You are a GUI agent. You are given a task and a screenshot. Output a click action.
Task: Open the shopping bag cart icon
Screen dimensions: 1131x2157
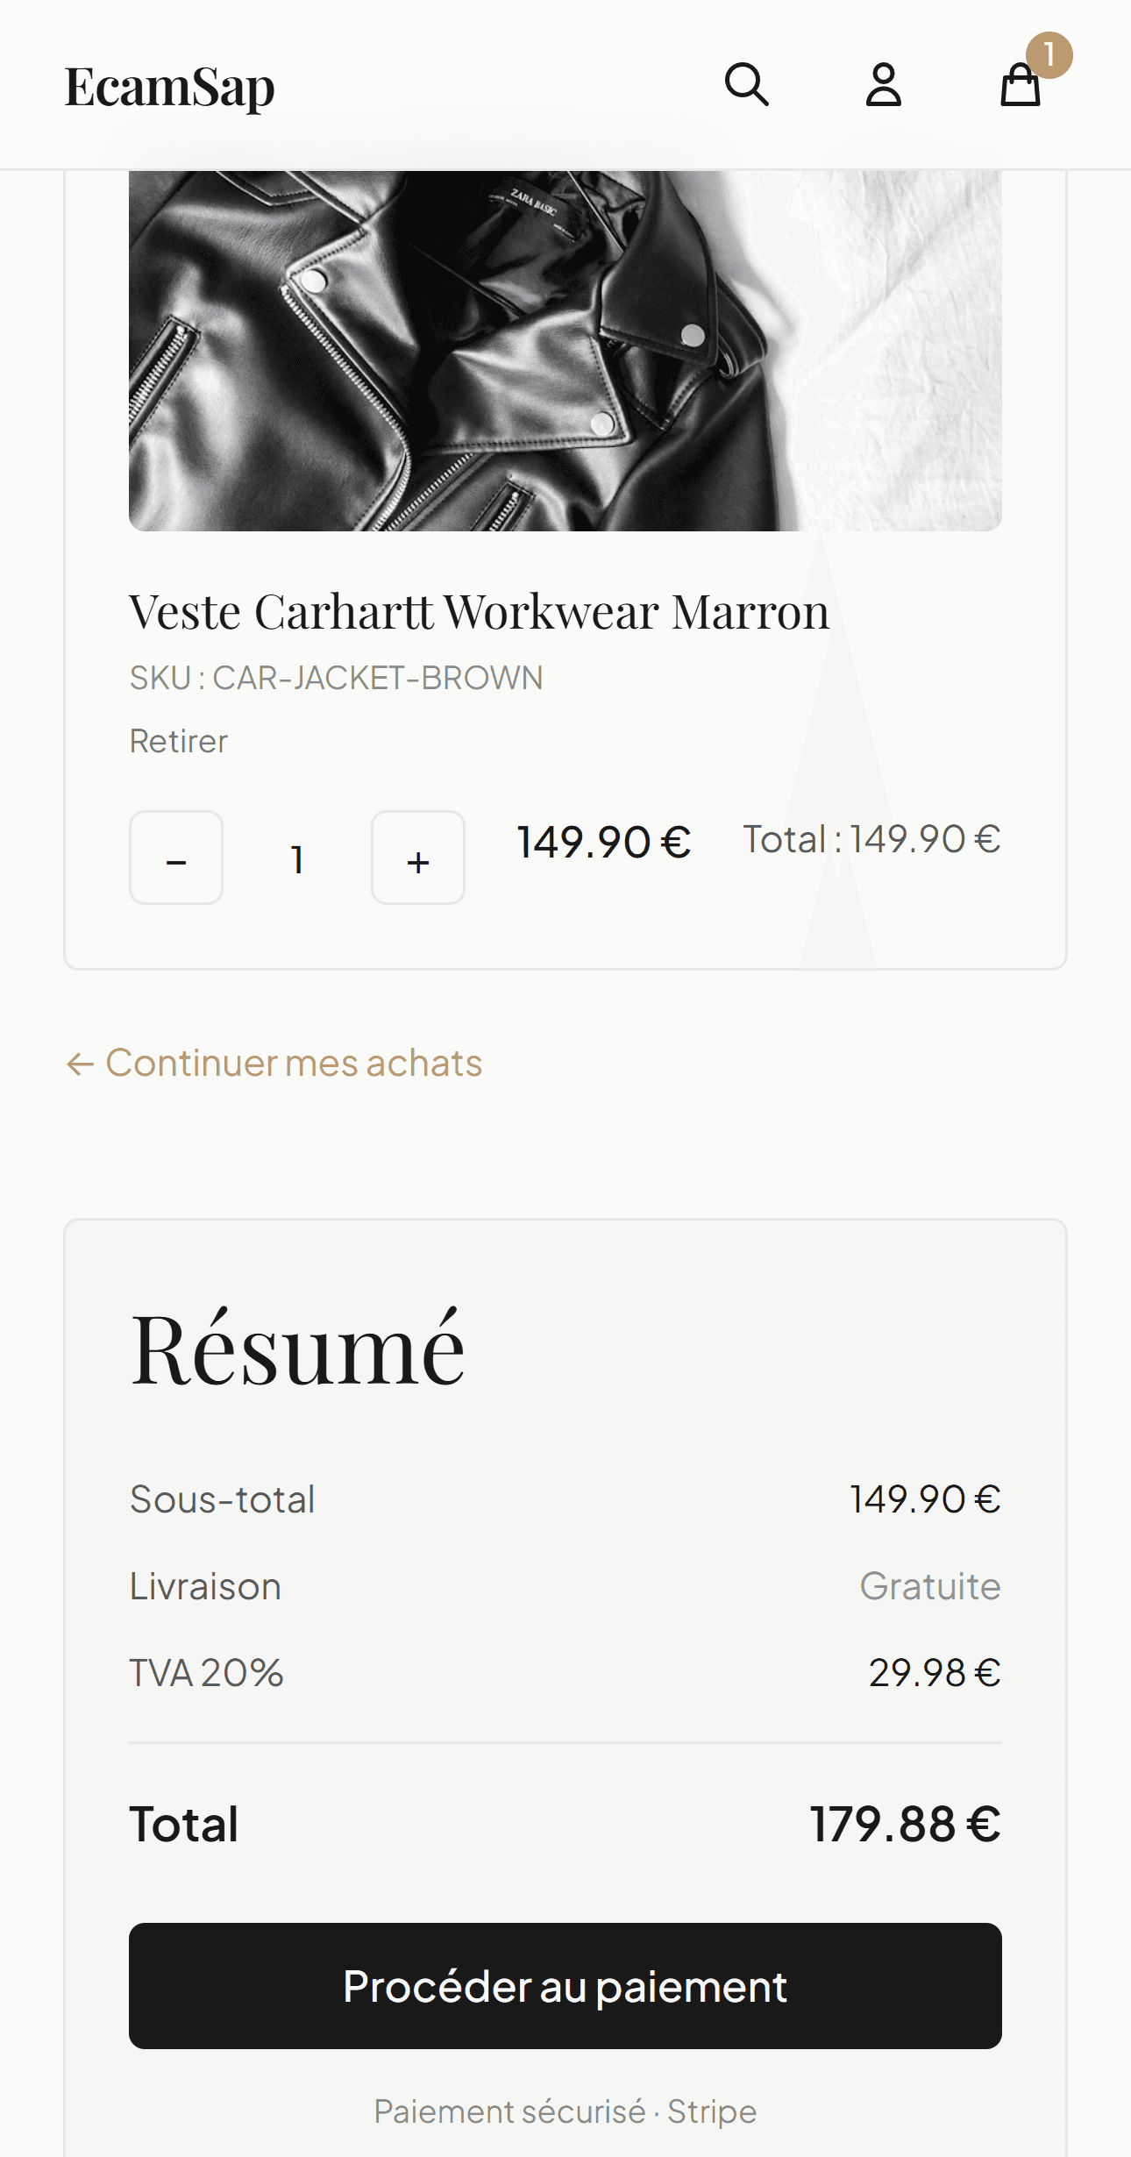tap(1020, 87)
